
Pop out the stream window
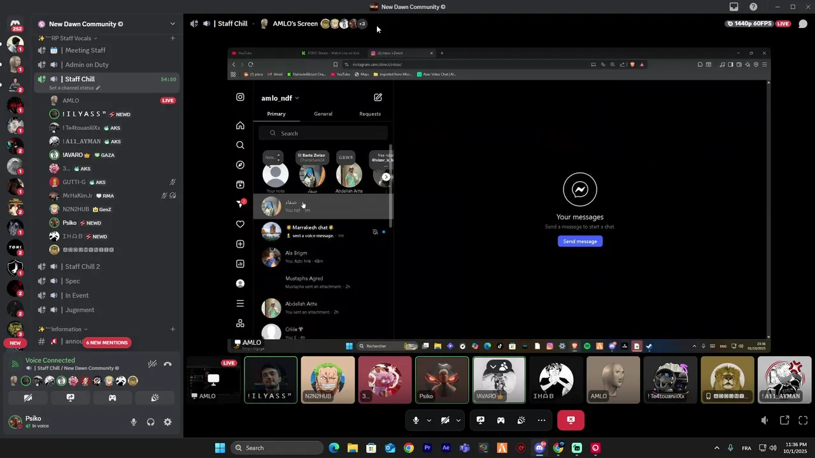[784, 420]
